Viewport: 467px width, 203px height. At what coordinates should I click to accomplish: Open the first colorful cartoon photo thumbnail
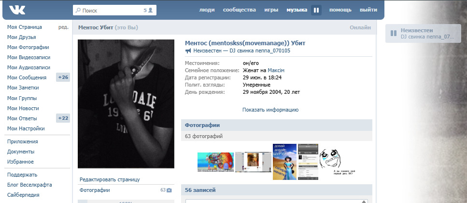coord(215,162)
